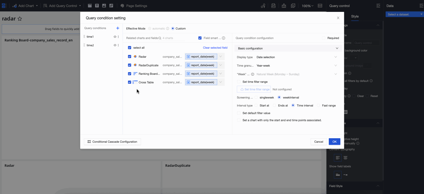
Task: Collapse the Query control panel
Action: [x=378, y=6]
